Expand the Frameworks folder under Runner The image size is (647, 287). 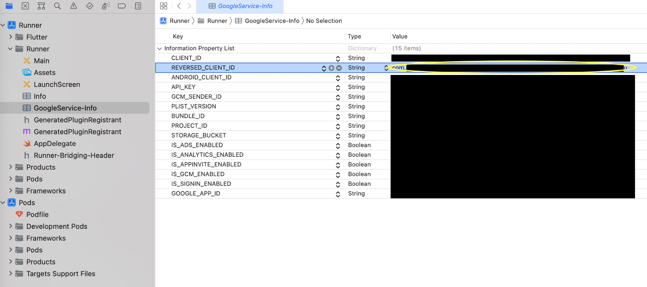[x=10, y=191]
